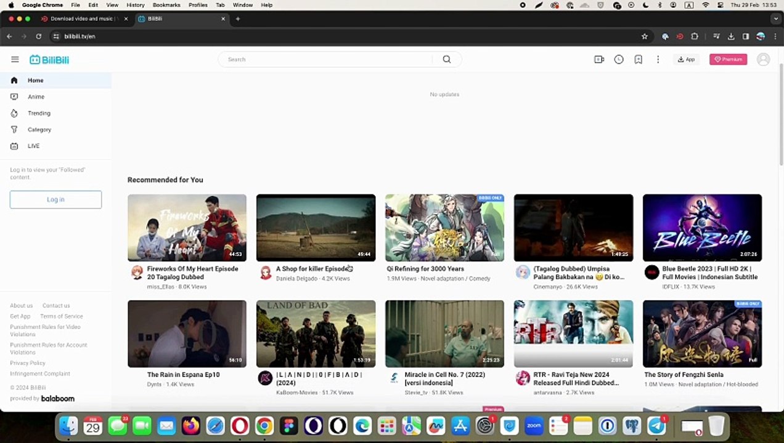The height and width of the screenshot is (443, 784).
Task: Switch to the Download video and music tab
Action: point(83,18)
